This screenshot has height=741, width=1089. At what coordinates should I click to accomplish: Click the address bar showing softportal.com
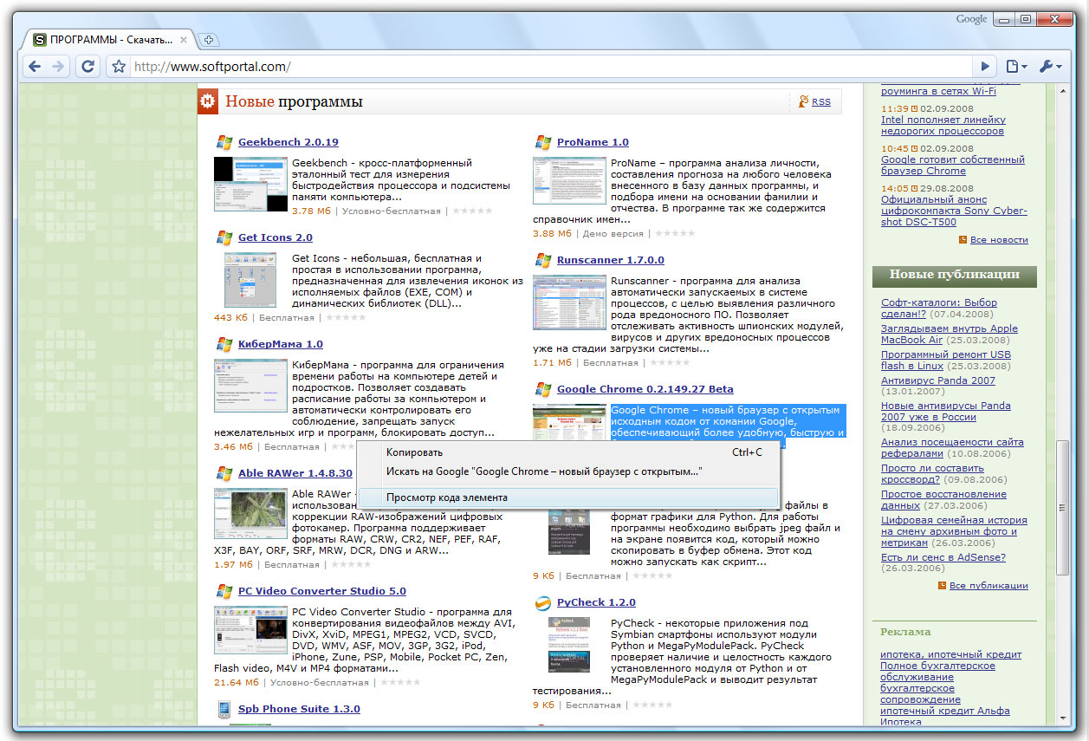(x=551, y=67)
